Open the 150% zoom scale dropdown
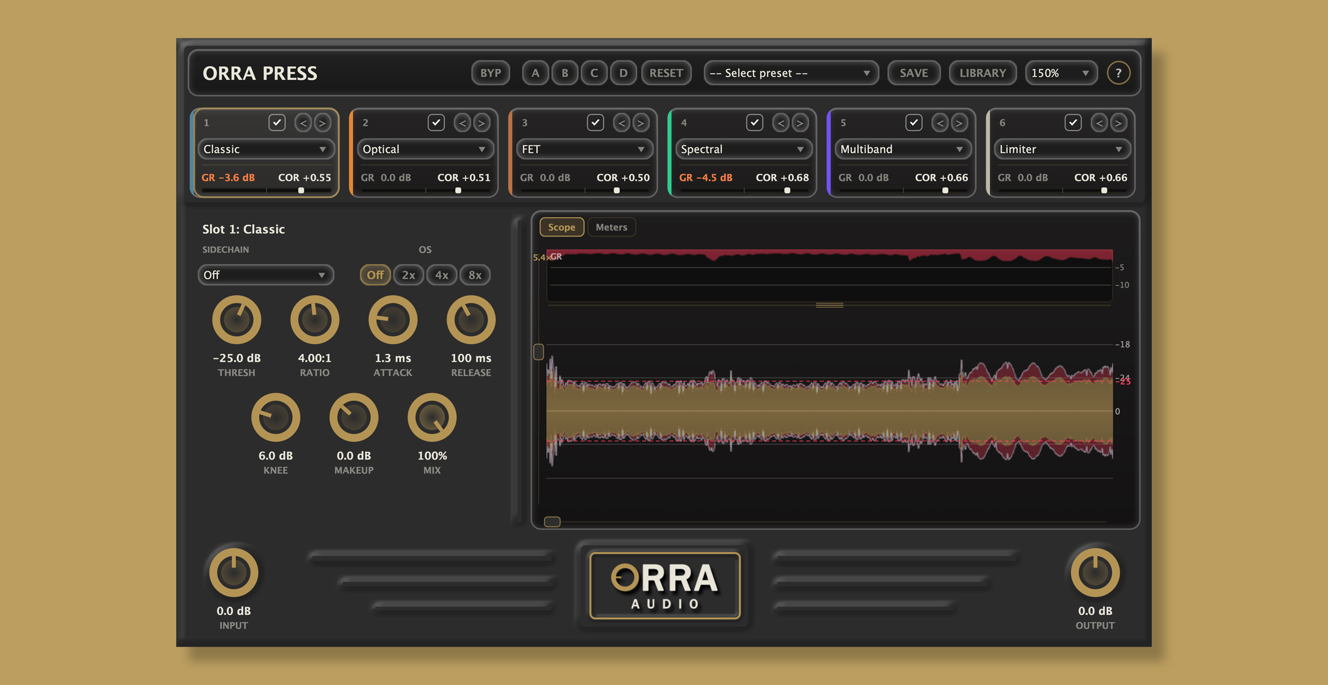Image resolution: width=1328 pixels, height=685 pixels. click(x=1061, y=73)
